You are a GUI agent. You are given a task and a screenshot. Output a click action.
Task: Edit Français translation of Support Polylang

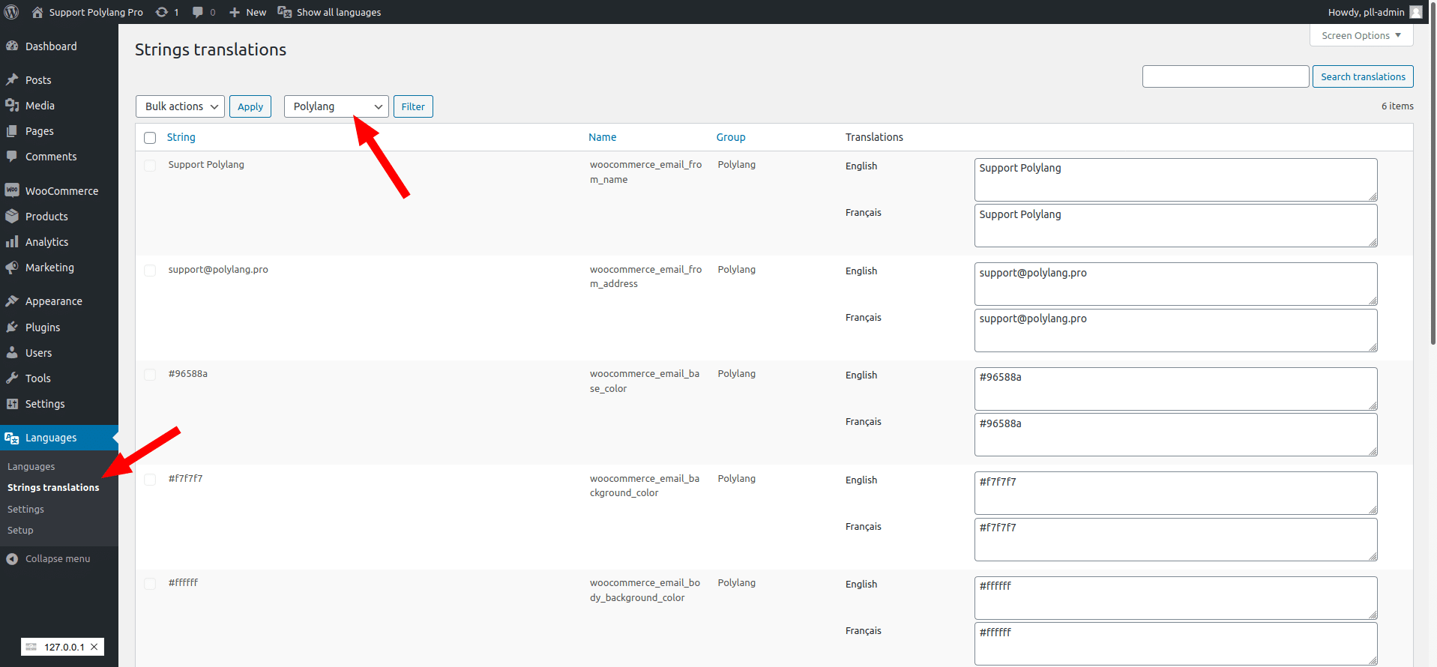1175,226
